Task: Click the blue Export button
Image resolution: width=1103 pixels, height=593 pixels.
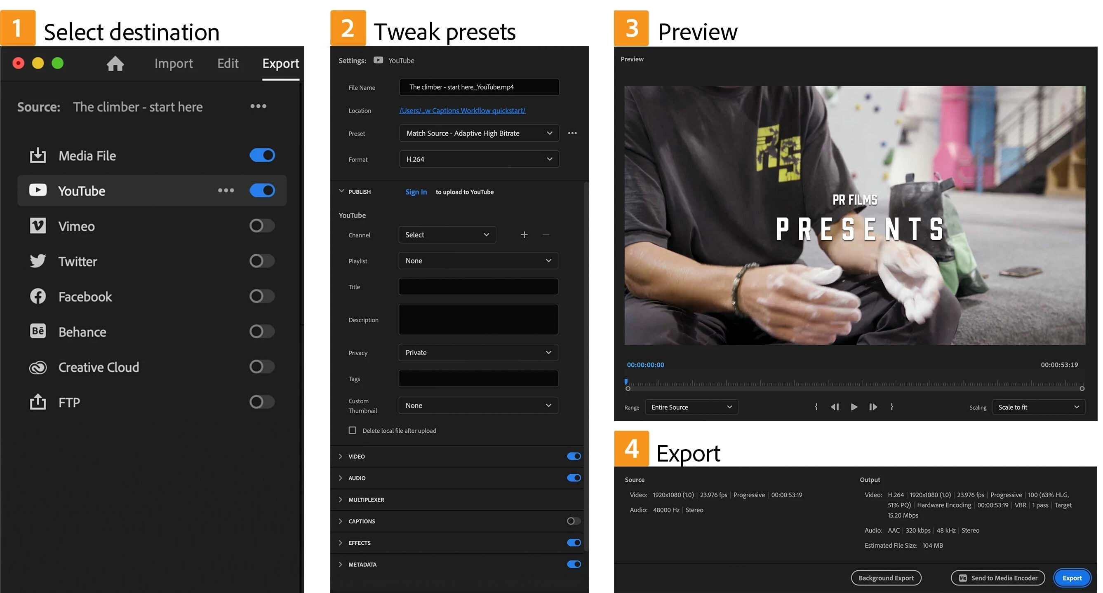Action: point(1071,578)
